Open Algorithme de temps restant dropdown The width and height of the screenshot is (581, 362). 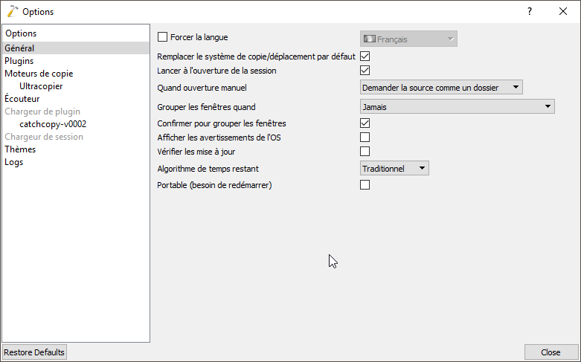click(x=394, y=169)
